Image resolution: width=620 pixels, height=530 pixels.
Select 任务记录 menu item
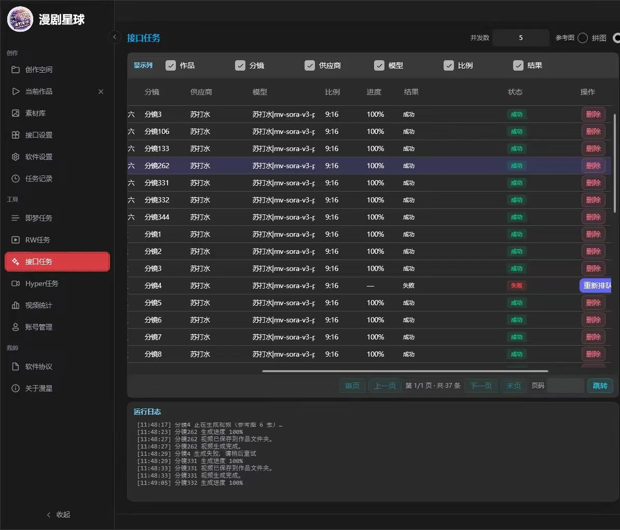point(58,179)
